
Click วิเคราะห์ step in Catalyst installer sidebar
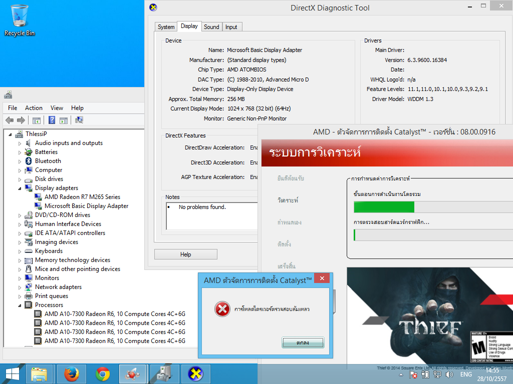click(x=288, y=200)
